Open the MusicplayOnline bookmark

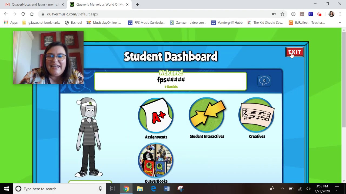(104, 23)
